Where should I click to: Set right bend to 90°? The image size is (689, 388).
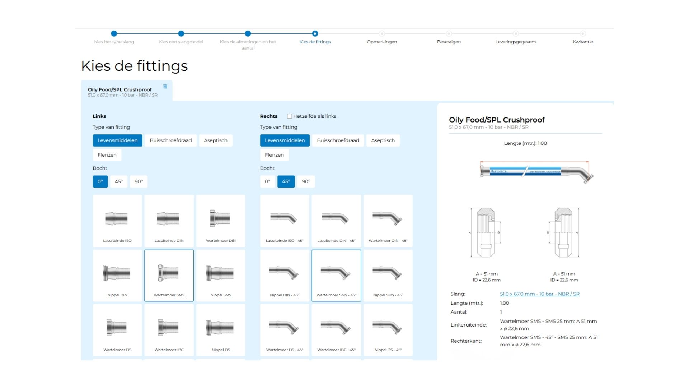click(x=306, y=181)
